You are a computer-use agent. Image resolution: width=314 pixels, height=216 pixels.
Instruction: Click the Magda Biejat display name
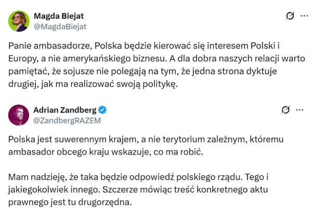point(58,16)
